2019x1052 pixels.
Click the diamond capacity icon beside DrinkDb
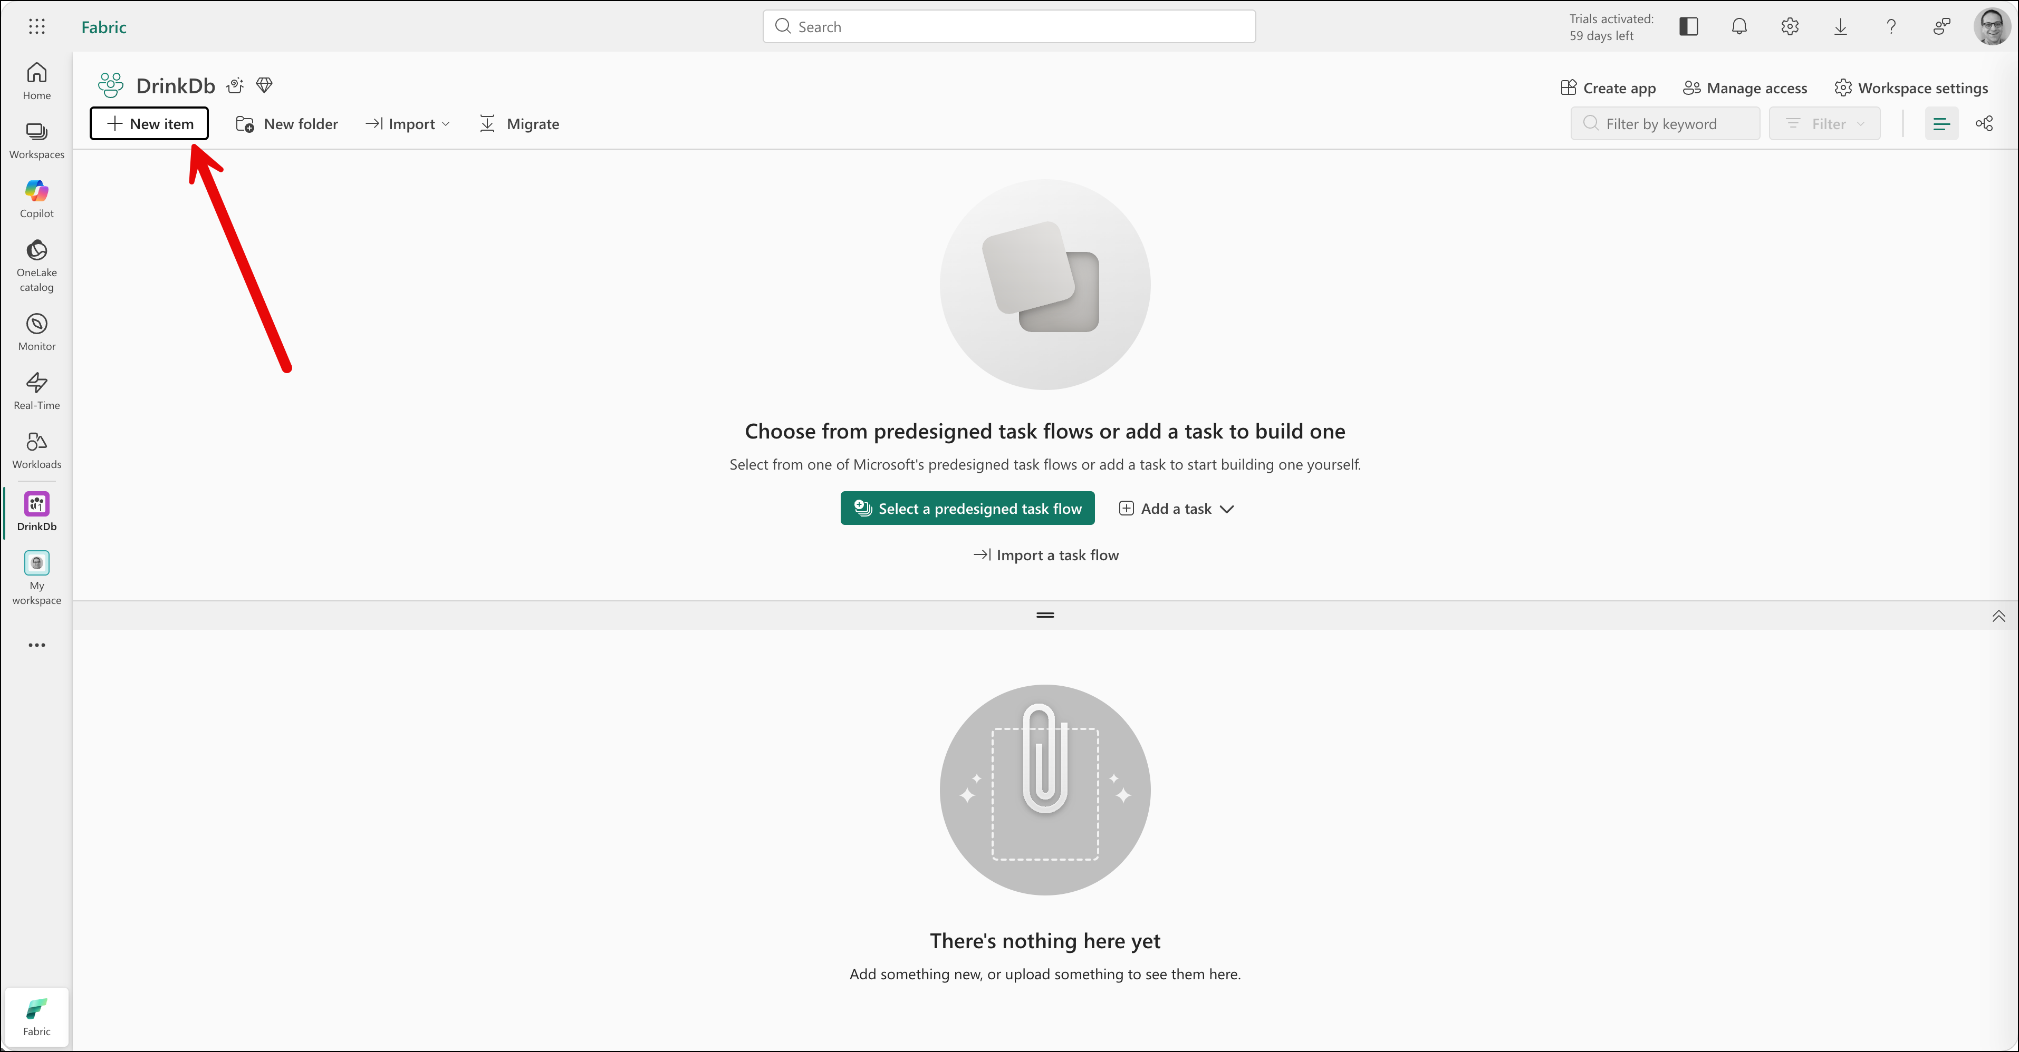coord(264,85)
